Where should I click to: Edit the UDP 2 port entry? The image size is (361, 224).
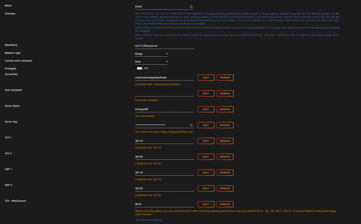(206, 188)
